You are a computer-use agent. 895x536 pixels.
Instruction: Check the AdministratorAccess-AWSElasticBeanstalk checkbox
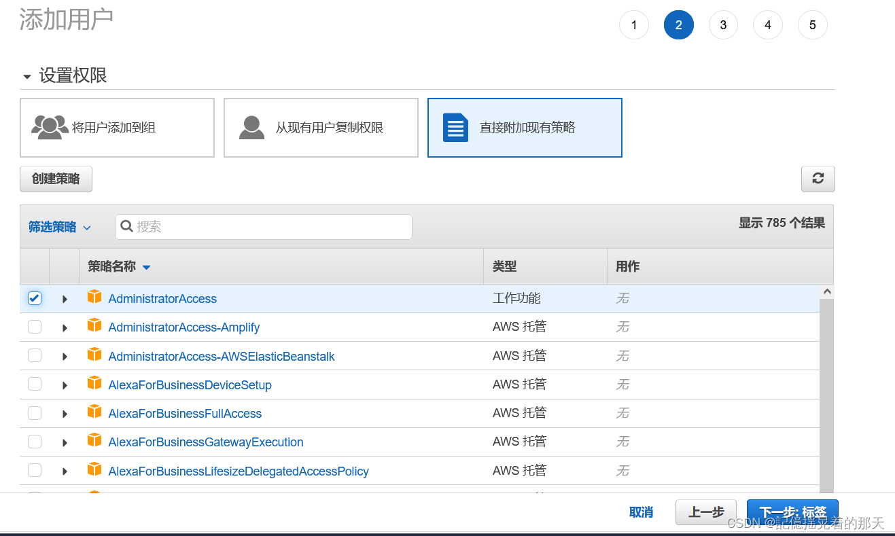pos(35,355)
